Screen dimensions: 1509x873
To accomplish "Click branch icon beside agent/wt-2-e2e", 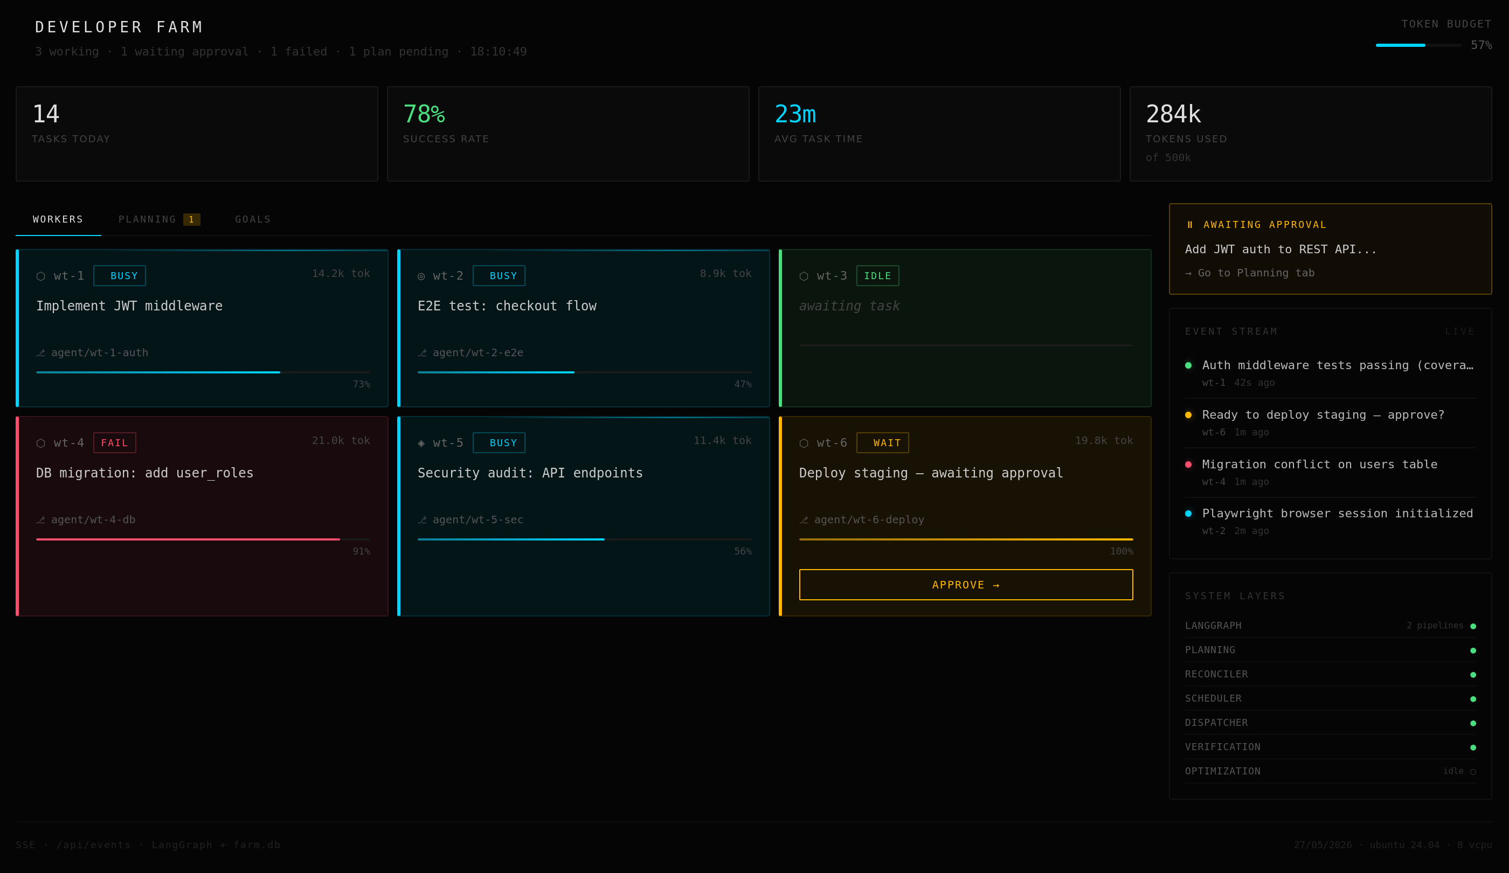I will (422, 352).
